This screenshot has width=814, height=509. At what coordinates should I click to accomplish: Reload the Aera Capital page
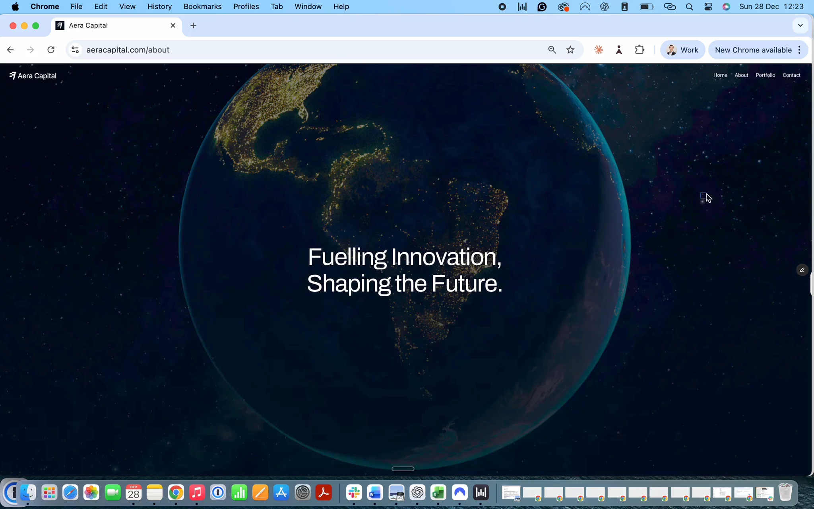(x=51, y=50)
